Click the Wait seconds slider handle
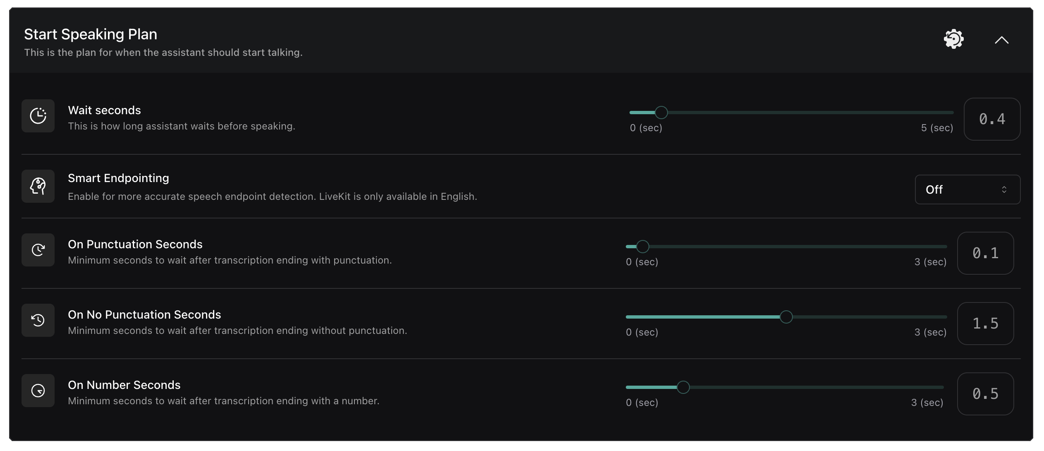1044x451 pixels. click(661, 113)
